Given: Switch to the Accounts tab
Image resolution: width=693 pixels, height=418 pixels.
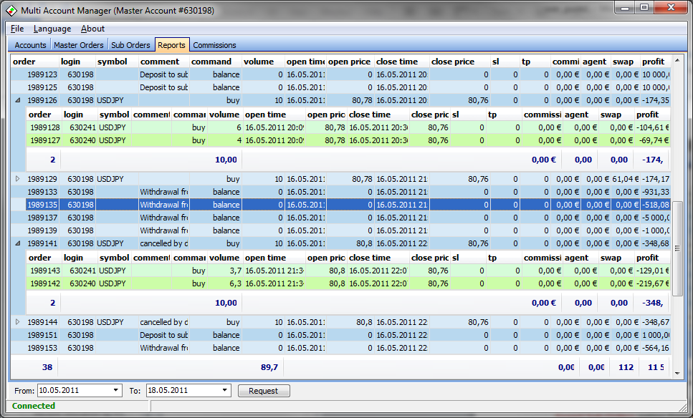Looking at the screenshot, I should point(29,44).
